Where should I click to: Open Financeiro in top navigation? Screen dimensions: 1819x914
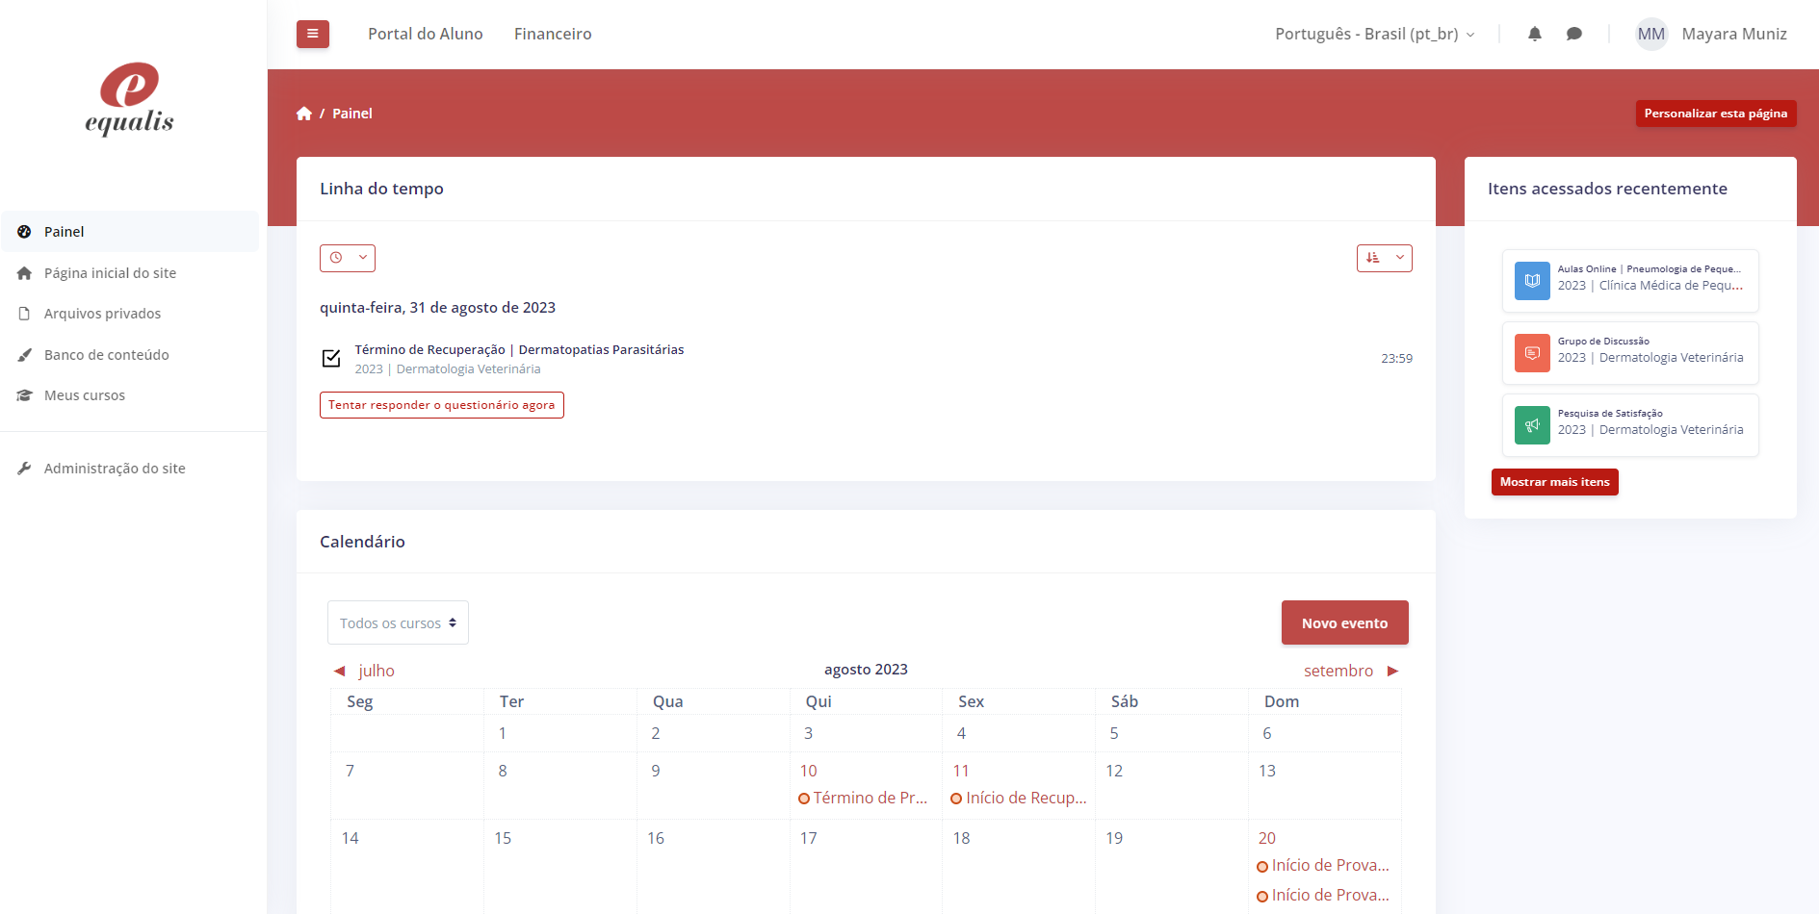pos(553,34)
